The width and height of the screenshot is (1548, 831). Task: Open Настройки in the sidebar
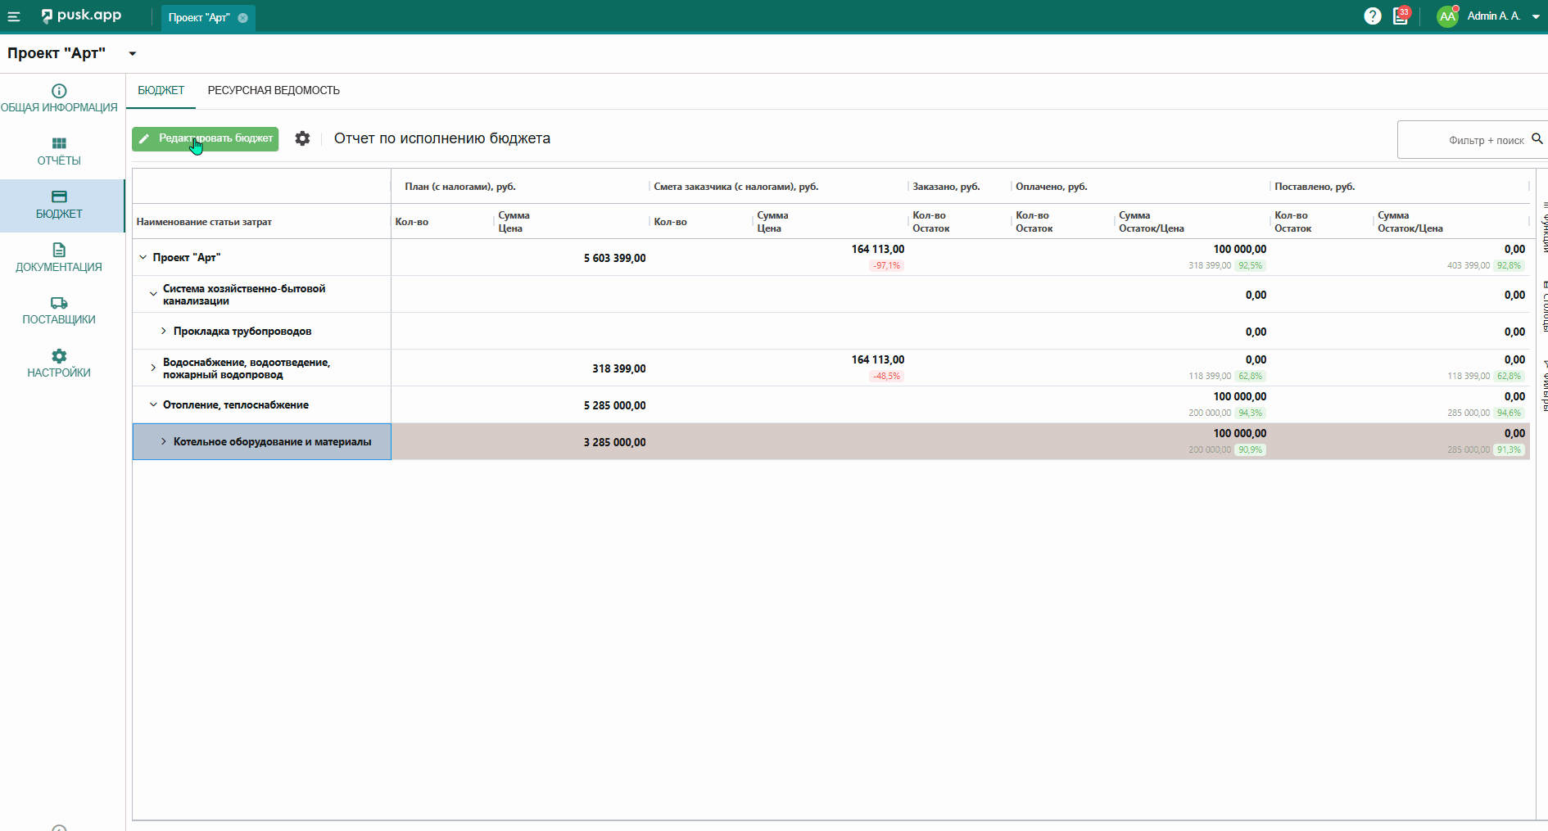click(59, 364)
